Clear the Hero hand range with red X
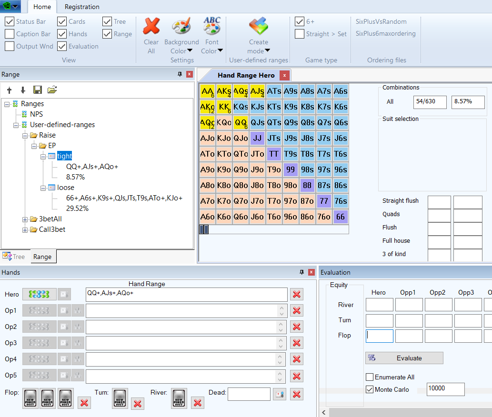This screenshot has height=417, width=492. coord(297,294)
